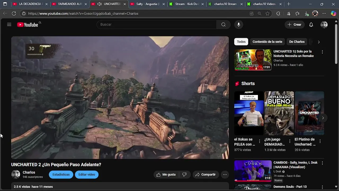Open Edge settings and more menu
The height and width of the screenshot is (191, 339).
click(324, 14)
